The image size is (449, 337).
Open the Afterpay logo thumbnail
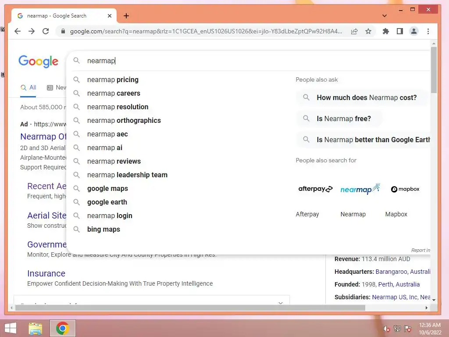(x=315, y=189)
